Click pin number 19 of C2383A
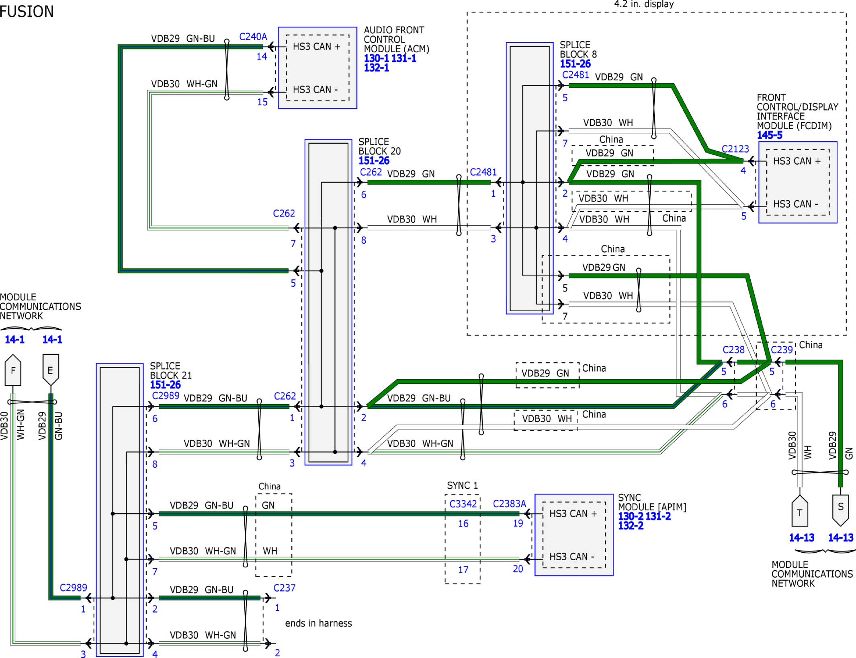 point(518,523)
